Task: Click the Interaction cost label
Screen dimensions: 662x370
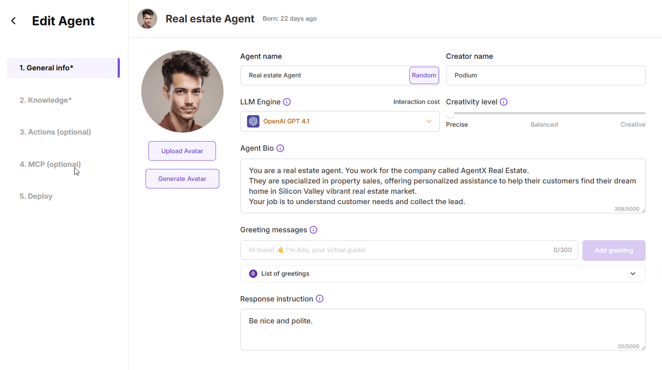Action: [416, 102]
